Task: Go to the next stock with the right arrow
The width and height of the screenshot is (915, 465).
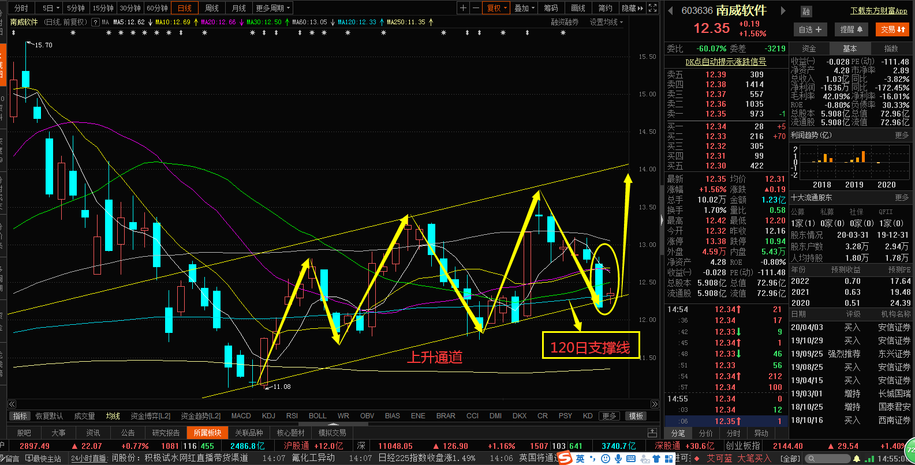Action: [x=783, y=10]
